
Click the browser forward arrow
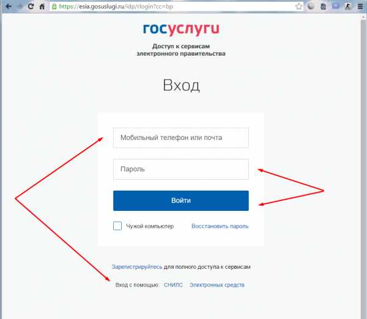click(20, 6)
